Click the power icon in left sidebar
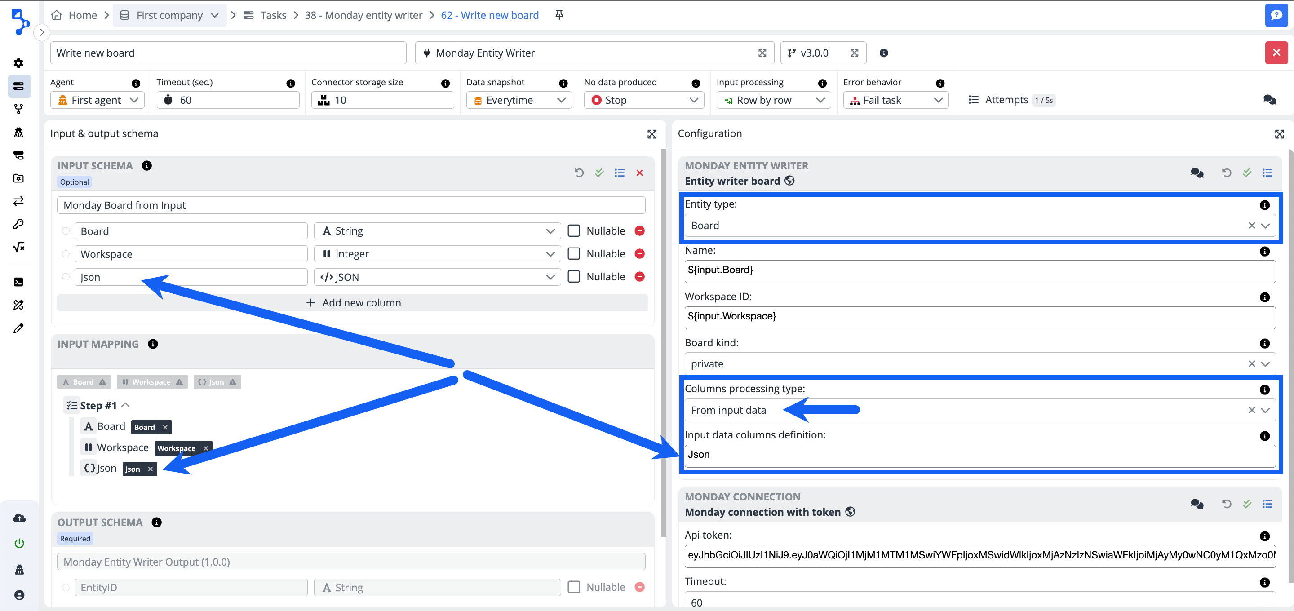The image size is (1294, 611). (19, 543)
